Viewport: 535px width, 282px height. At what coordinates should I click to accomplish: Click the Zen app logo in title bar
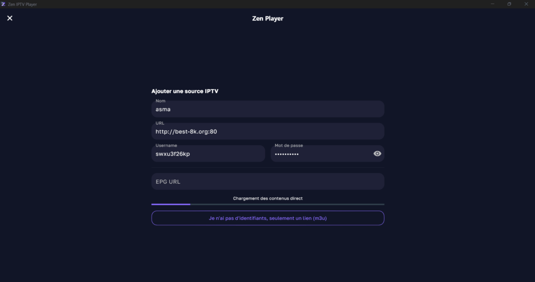[4, 4]
